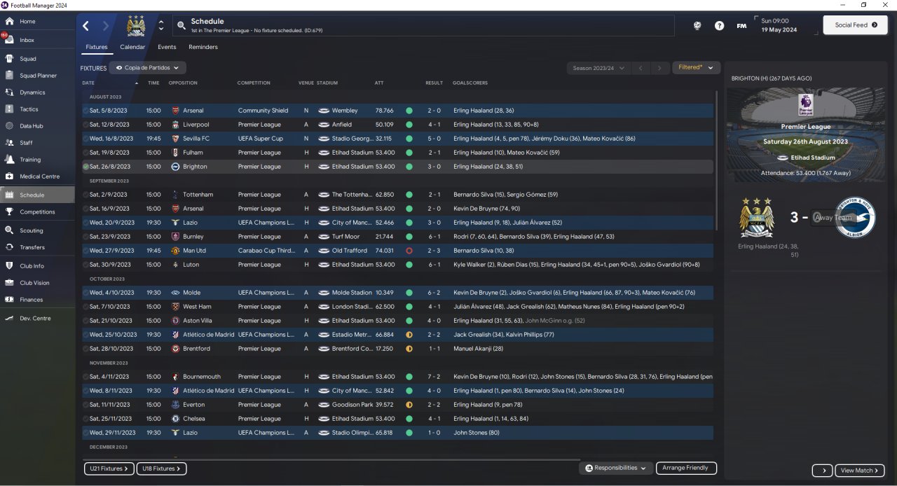897x486 pixels.
Task: Click the red loss indicator for Man Utd match
Action: pos(409,251)
